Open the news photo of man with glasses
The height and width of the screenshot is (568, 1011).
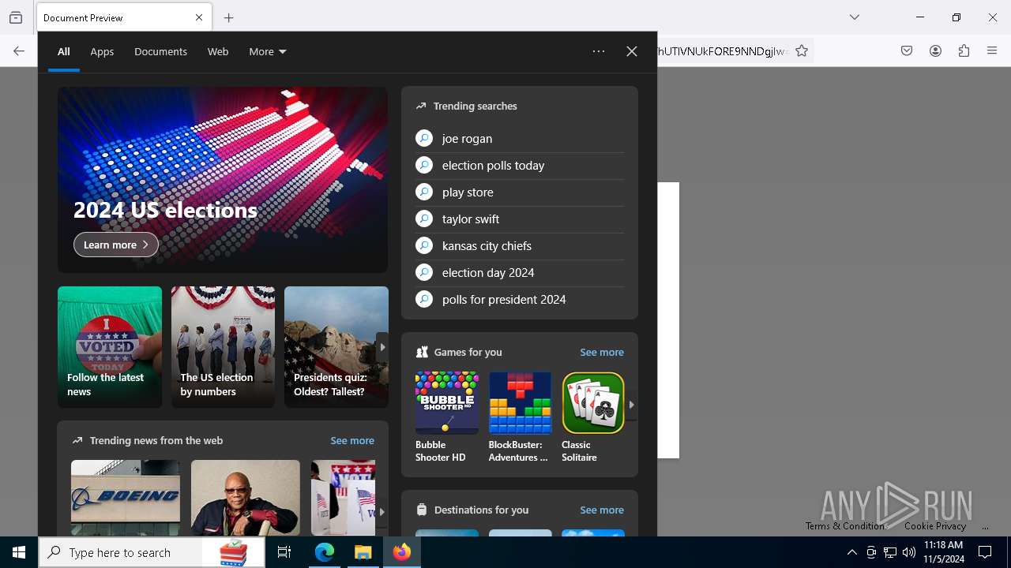tap(246, 498)
